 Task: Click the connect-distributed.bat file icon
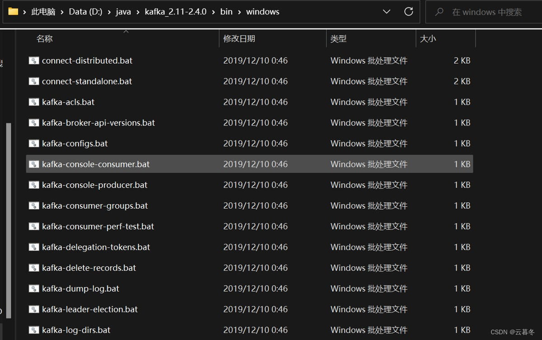click(x=34, y=61)
